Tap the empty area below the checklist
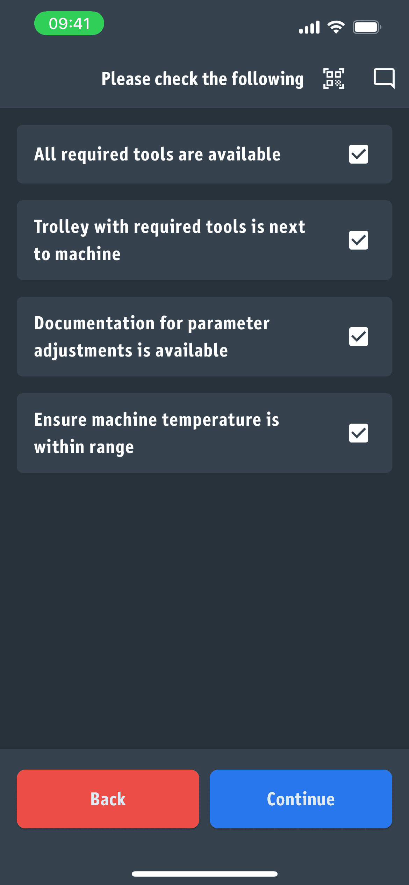 (x=204, y=594)
